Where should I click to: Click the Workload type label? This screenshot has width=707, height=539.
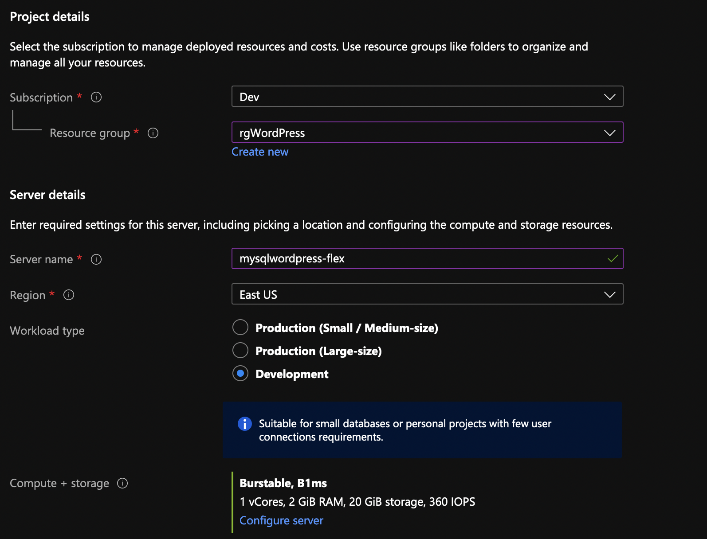pos(47,331)
